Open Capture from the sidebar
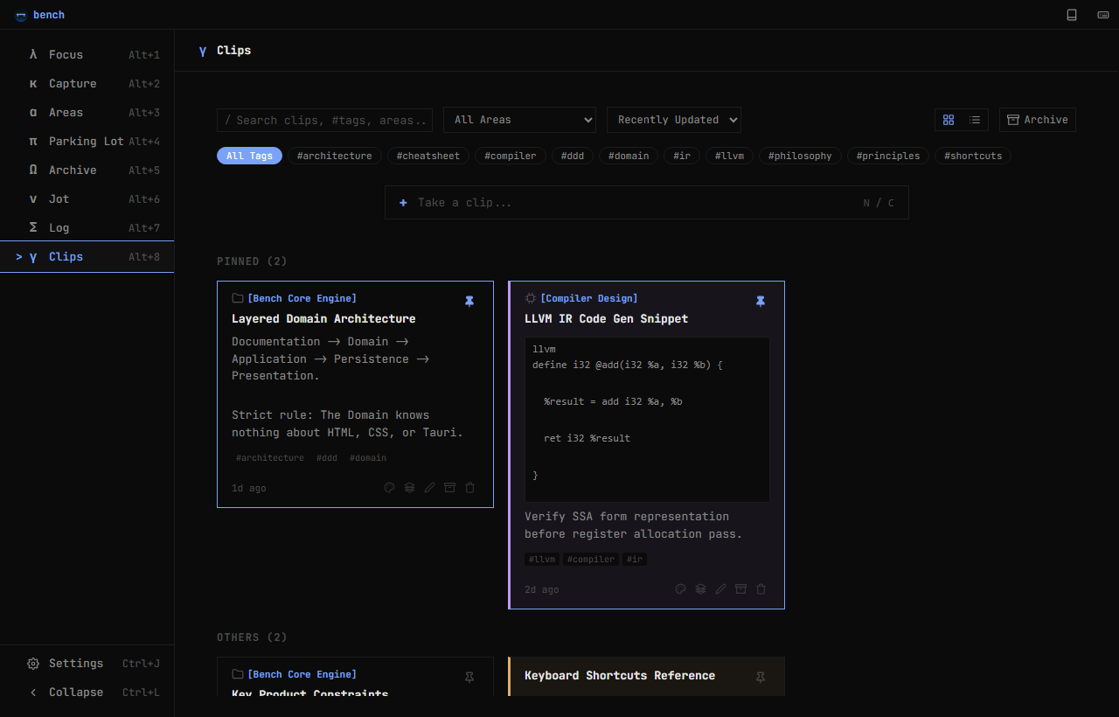The image size is (1119, 717). tap(87, 84)
